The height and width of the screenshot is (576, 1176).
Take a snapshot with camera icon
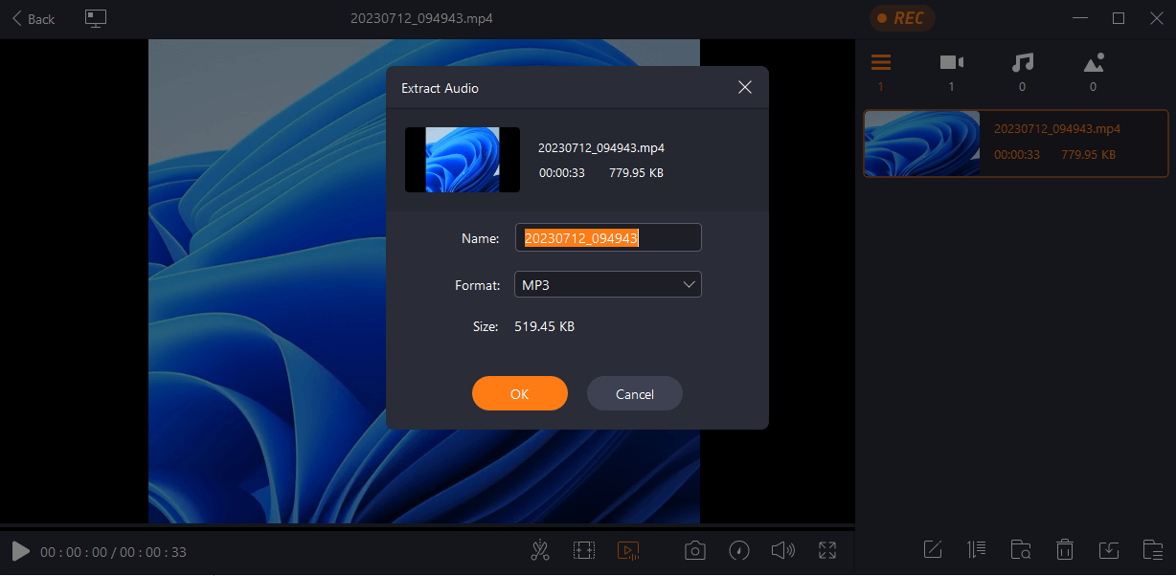[695, 550]
